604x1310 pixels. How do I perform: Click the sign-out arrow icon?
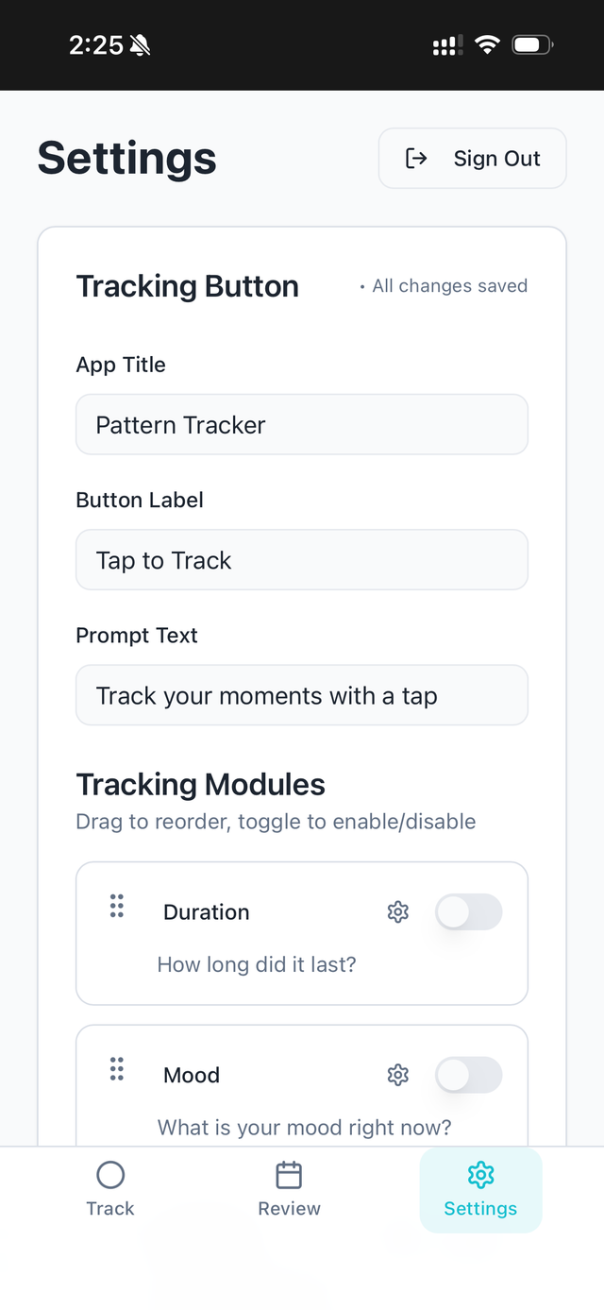[415, 158]
